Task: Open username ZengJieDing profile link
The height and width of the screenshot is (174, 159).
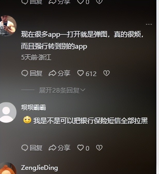Action: click(39, 168)
